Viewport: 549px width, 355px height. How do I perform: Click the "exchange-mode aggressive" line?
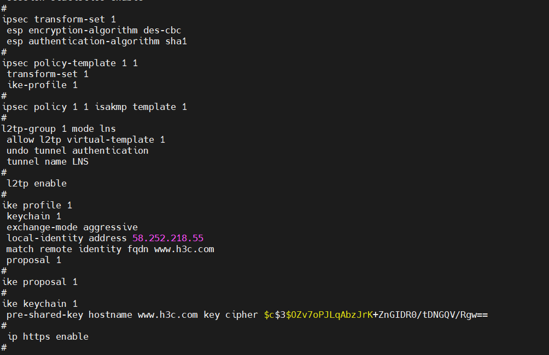pyautogui.click(x=72, y=227)
